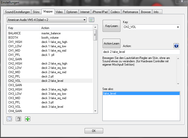
Task: Select the CH3_HIGH row
Action: (50, 89)
